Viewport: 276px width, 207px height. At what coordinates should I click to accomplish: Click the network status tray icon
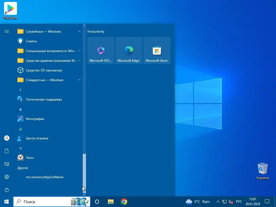coord(225,202)
